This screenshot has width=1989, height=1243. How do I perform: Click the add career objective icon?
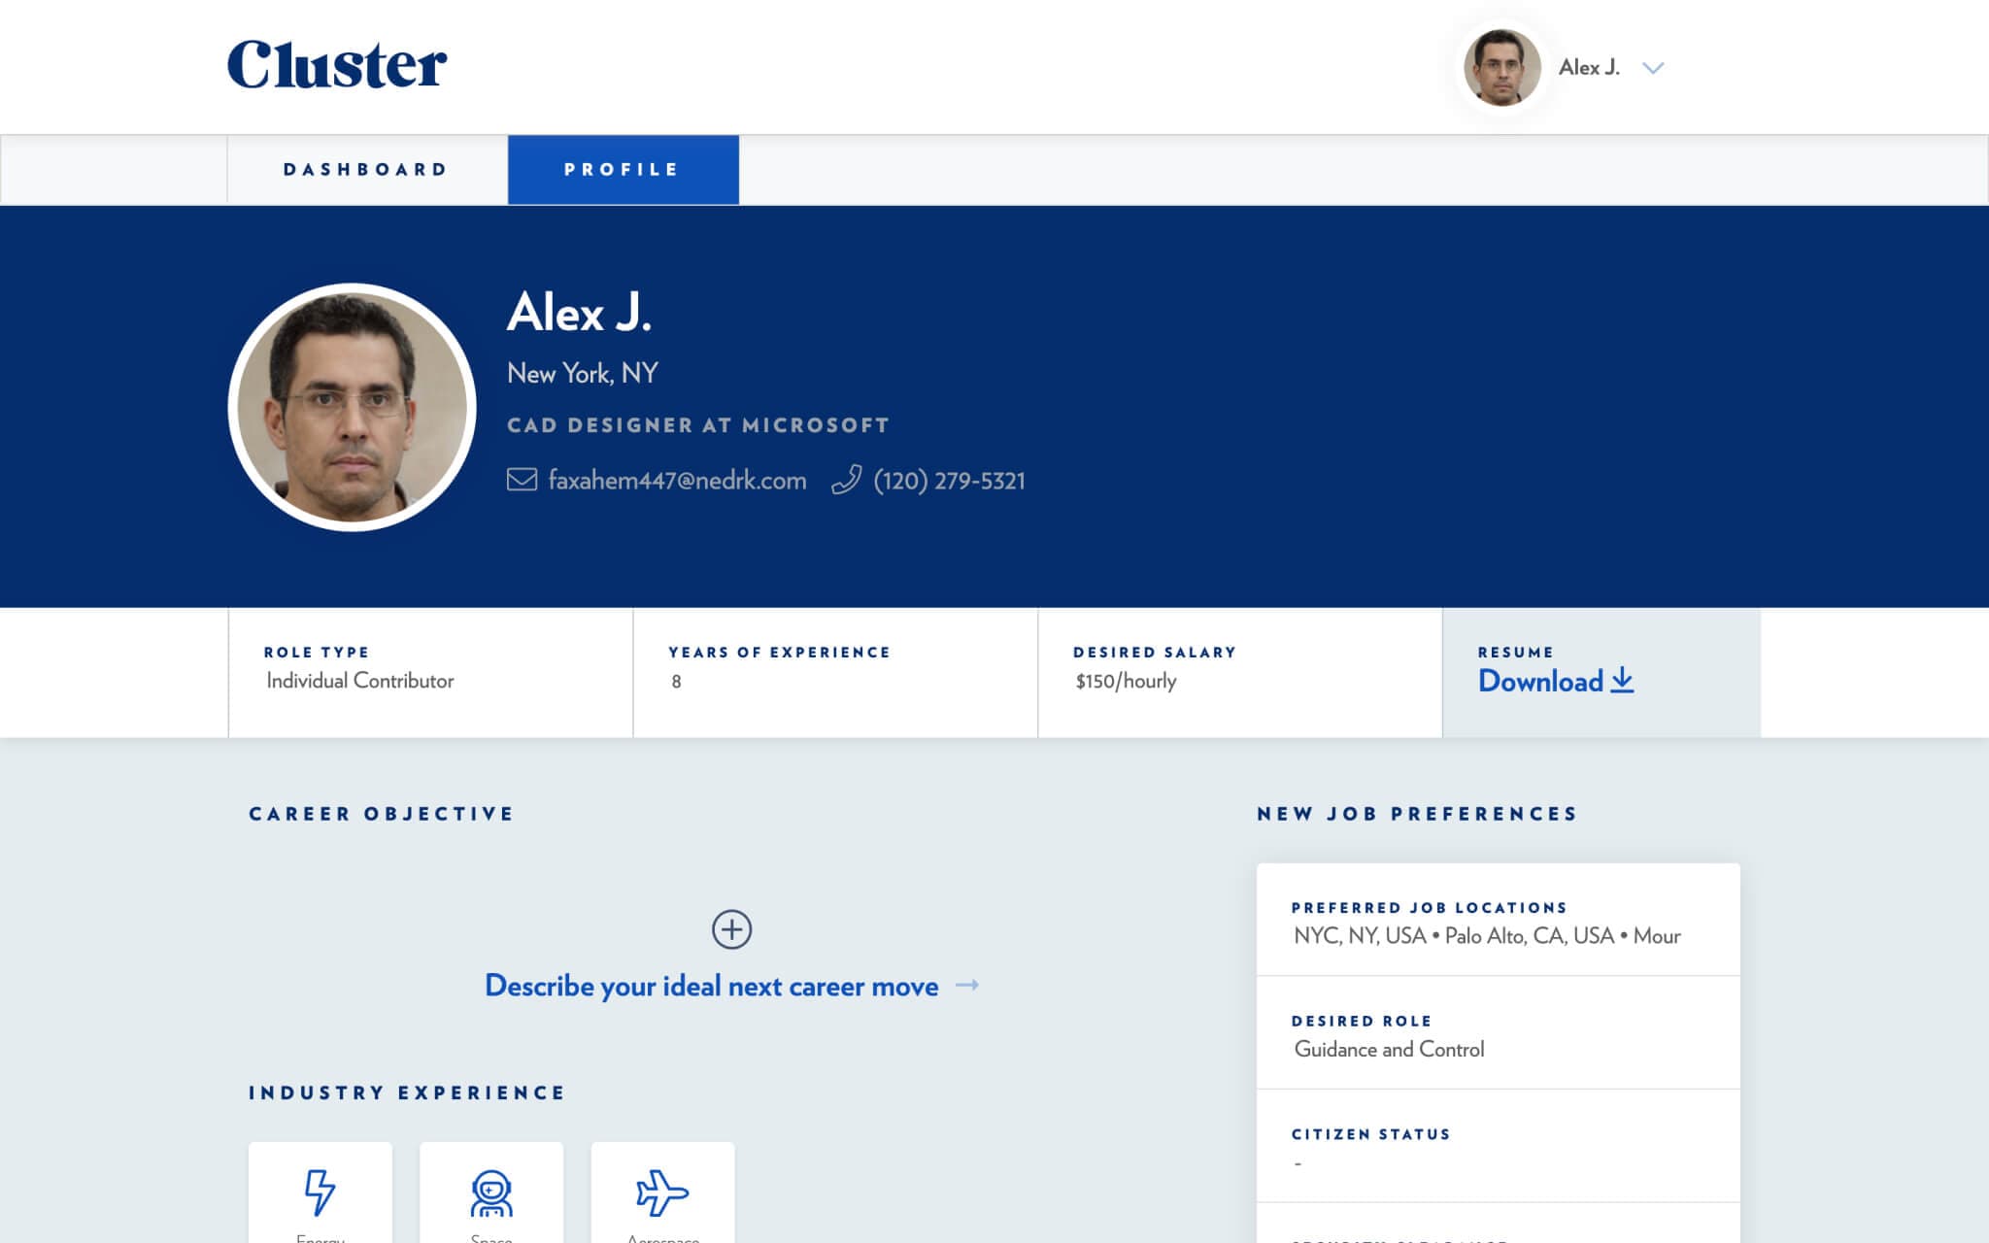(730, 929)
